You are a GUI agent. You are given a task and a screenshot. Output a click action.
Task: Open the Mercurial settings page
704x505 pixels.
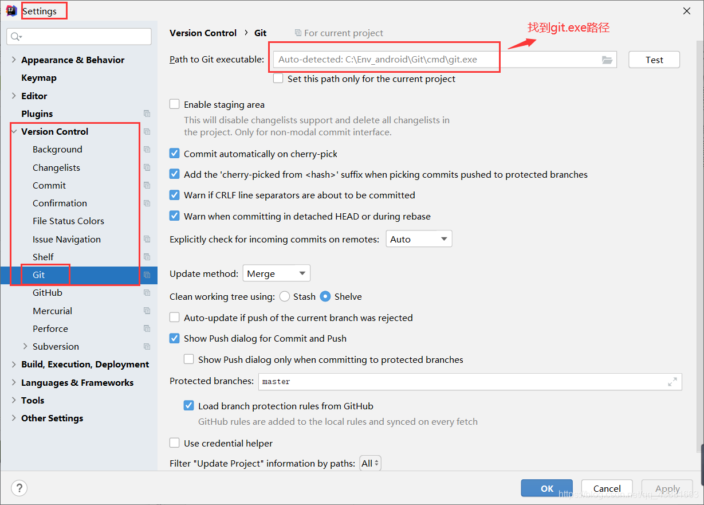[x=52, y=311]
